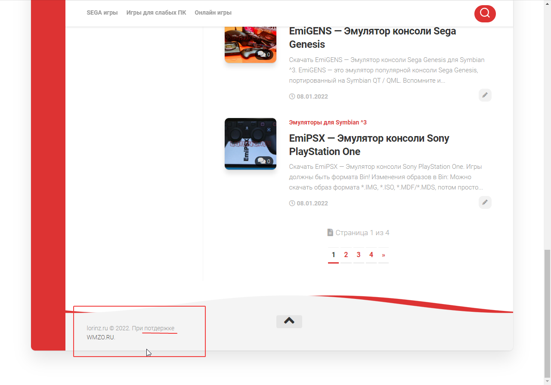
Task: Open Игры для слабых ПК menu item
Action: [156, 12]
